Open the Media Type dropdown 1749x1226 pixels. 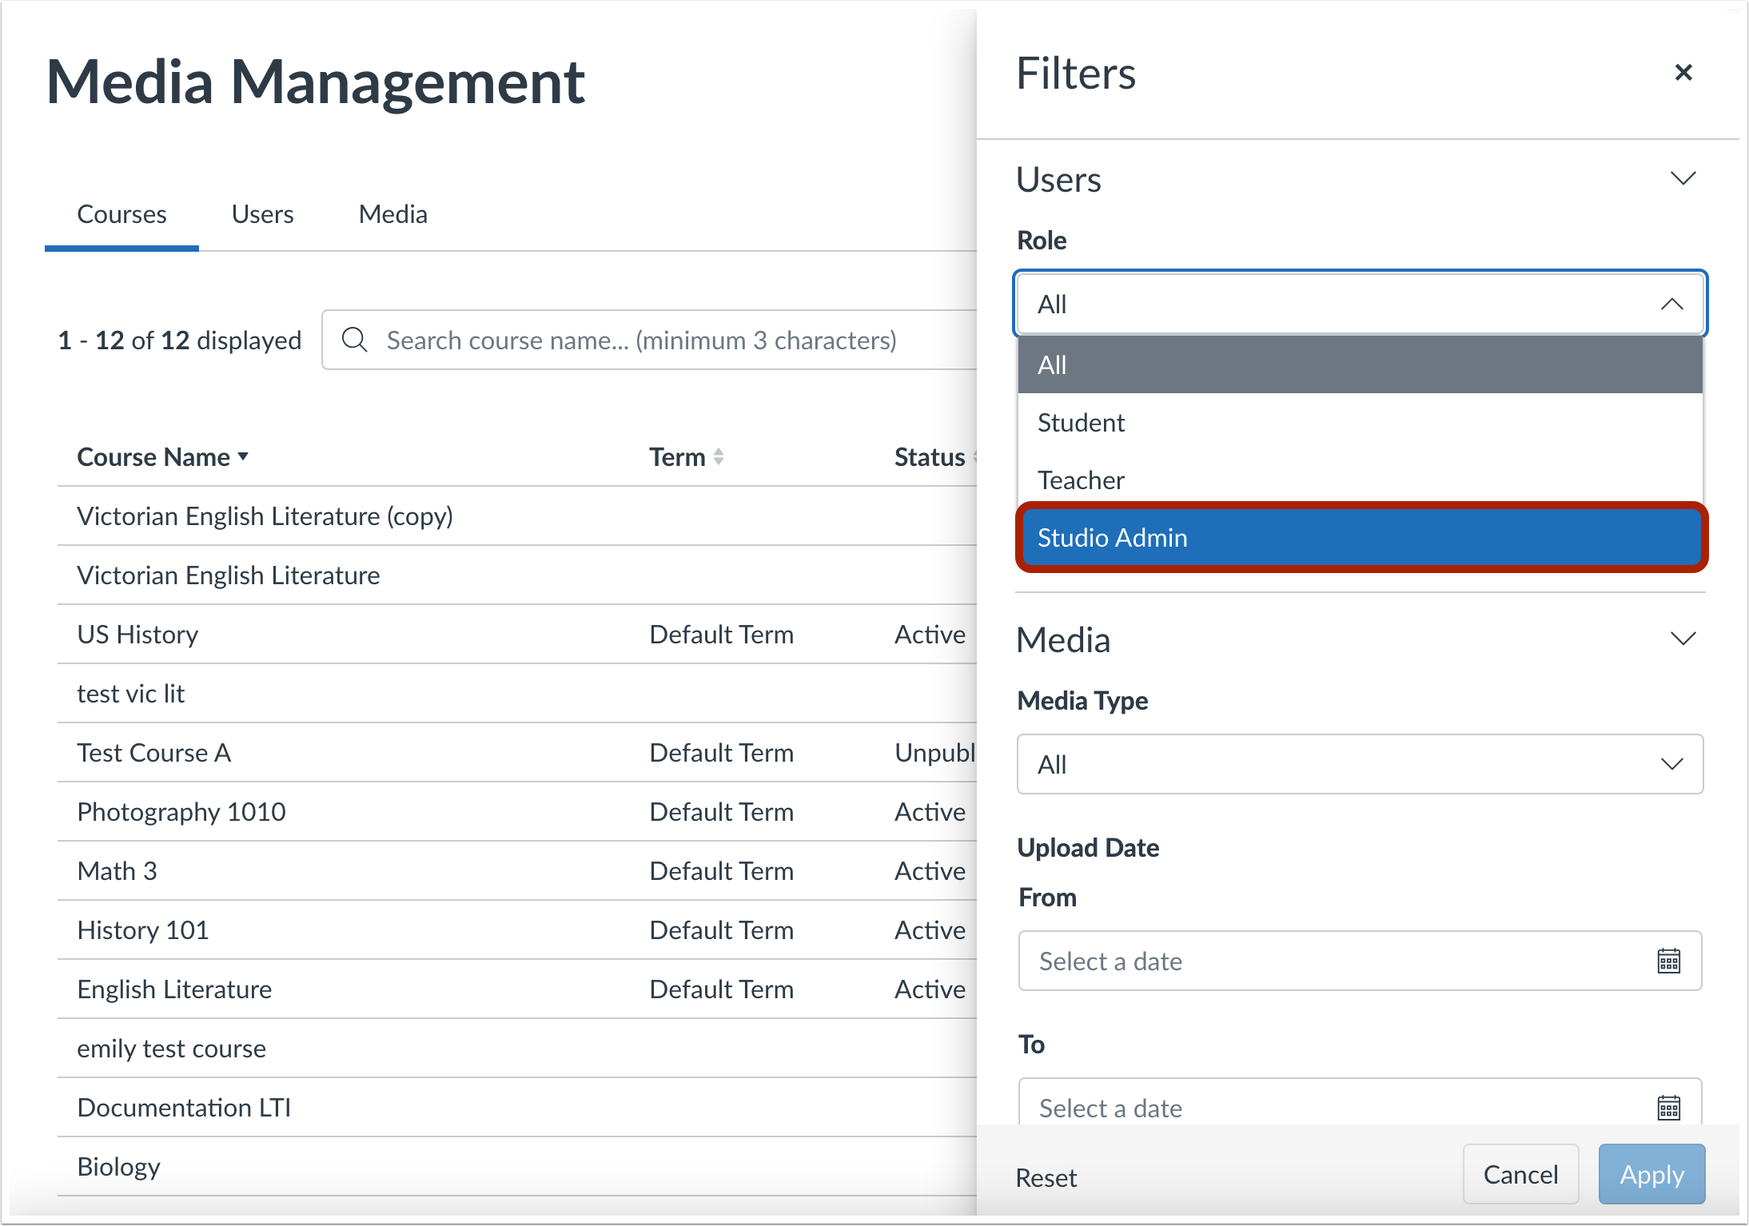(x=1359, y=764)
